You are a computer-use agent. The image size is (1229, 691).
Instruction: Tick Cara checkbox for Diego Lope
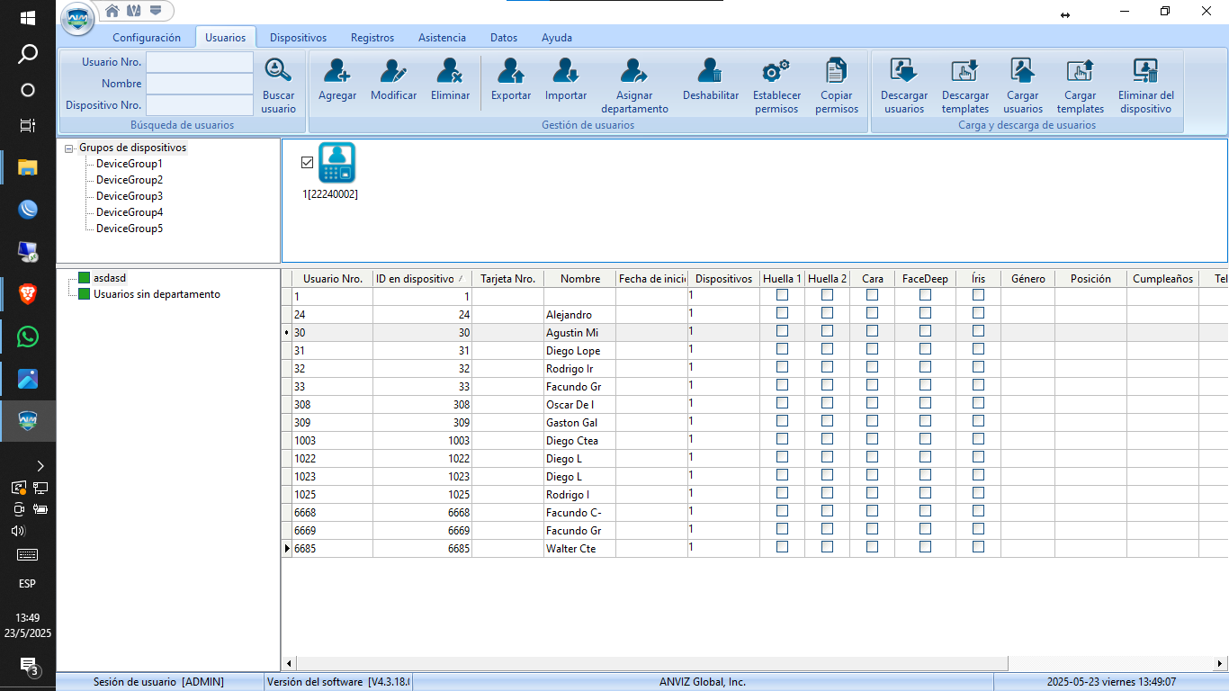[872, 349]
